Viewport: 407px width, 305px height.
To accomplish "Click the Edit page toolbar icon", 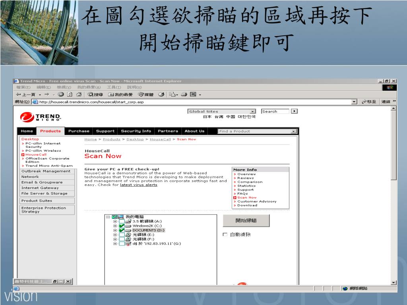I will point(193,95).
